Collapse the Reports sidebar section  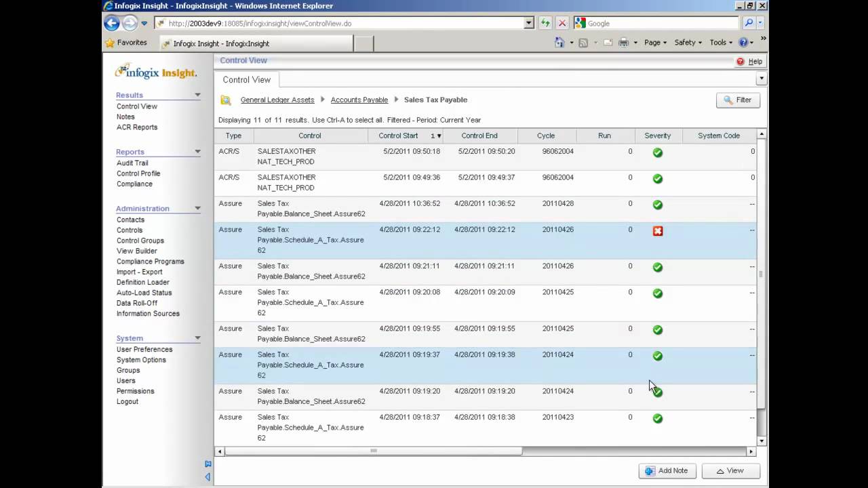click(197, 152)
